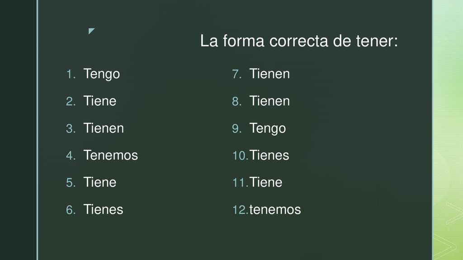Select answer 11 'Tiene'
The width and height of the screenshot is (463, 260).
266,182
